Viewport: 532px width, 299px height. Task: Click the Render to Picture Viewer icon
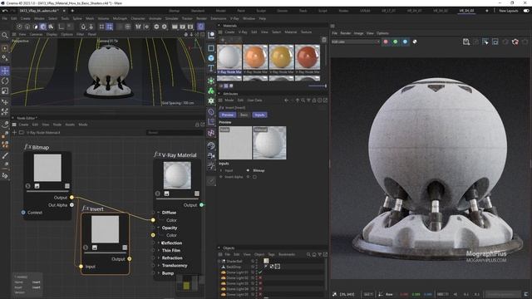point(183,27)
